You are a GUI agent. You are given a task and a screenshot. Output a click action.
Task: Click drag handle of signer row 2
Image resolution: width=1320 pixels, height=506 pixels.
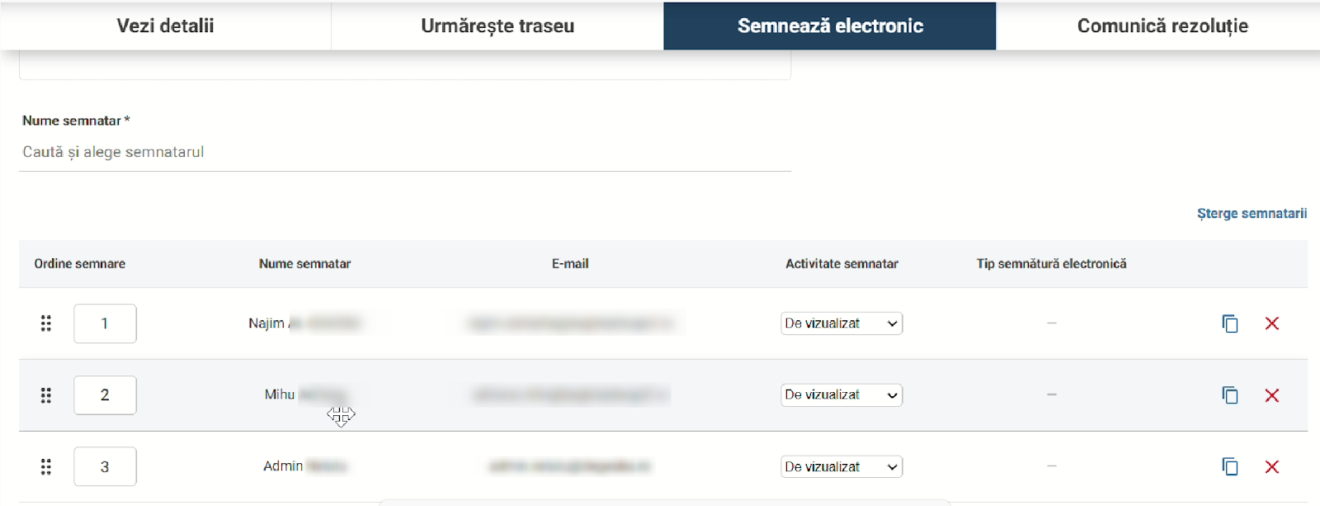tap(46, 395)
